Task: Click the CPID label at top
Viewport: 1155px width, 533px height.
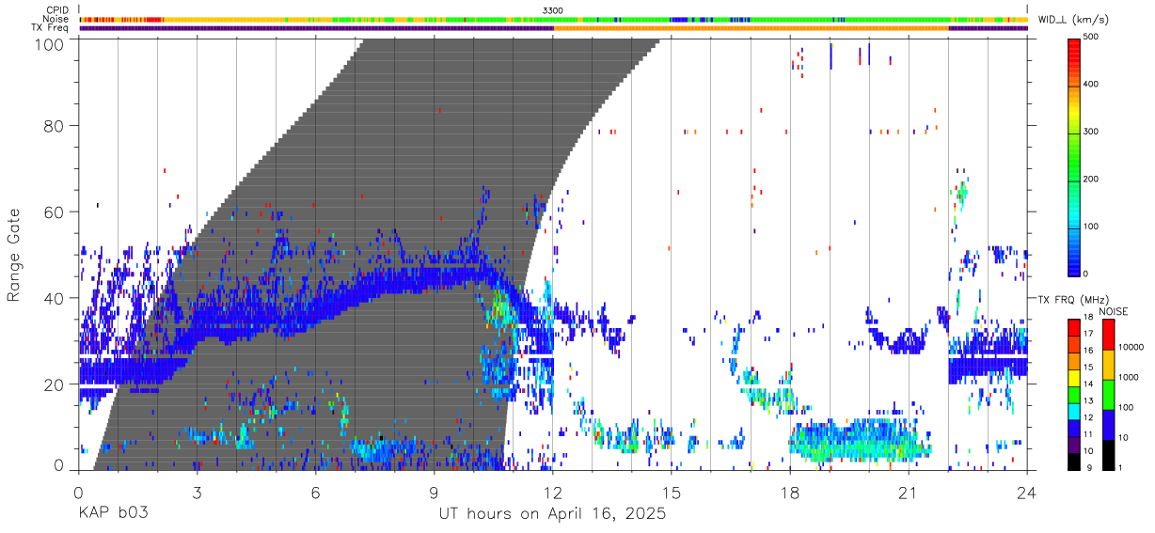Action: 56,10
